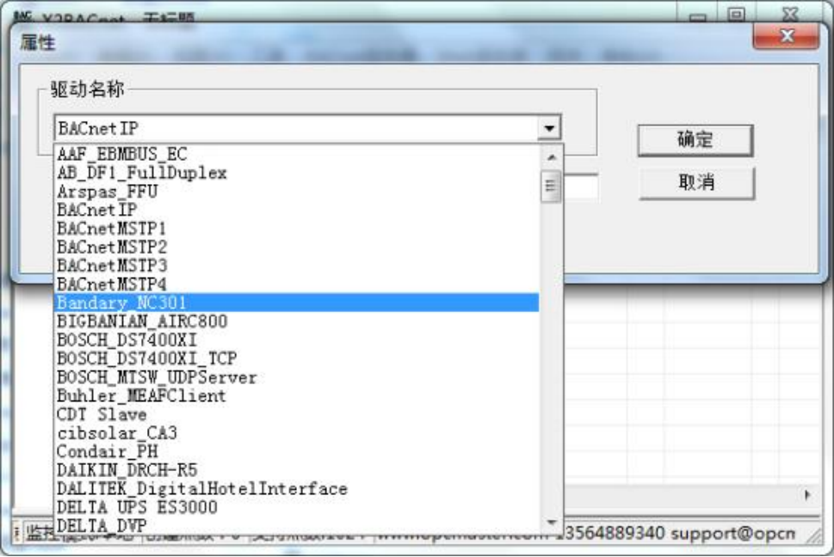This screenshot has width=834, height=557.
Task: Click the 确定 button
Action: pyautogui.click(x=695, y=140)
